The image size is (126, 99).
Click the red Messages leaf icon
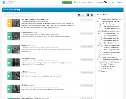(106, 2)
